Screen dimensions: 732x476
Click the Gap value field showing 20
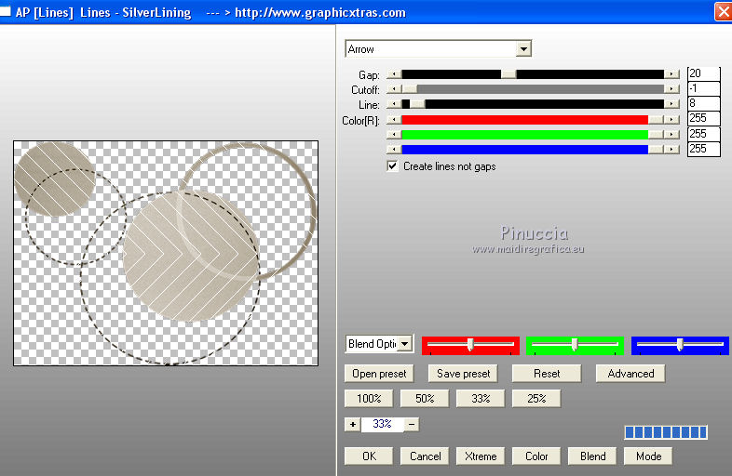point(703,73)
